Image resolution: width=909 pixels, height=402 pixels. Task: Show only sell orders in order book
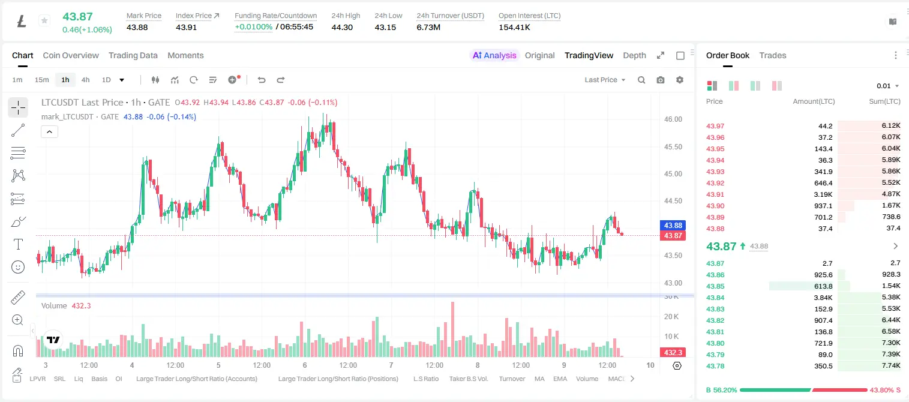777,86
